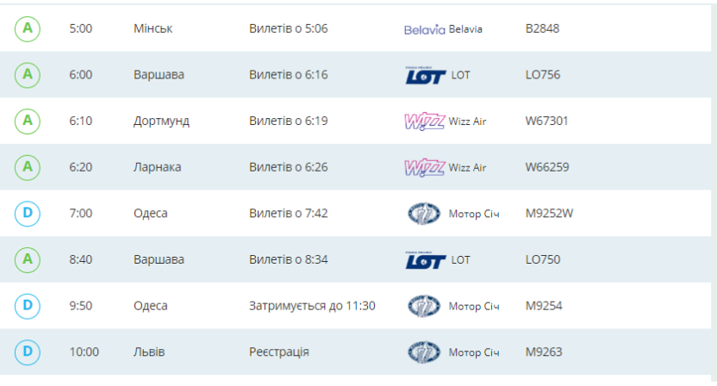Click Wizz Air logo for Dortmund flight
This screenshot has height=386, width=717.
point(425,121)
